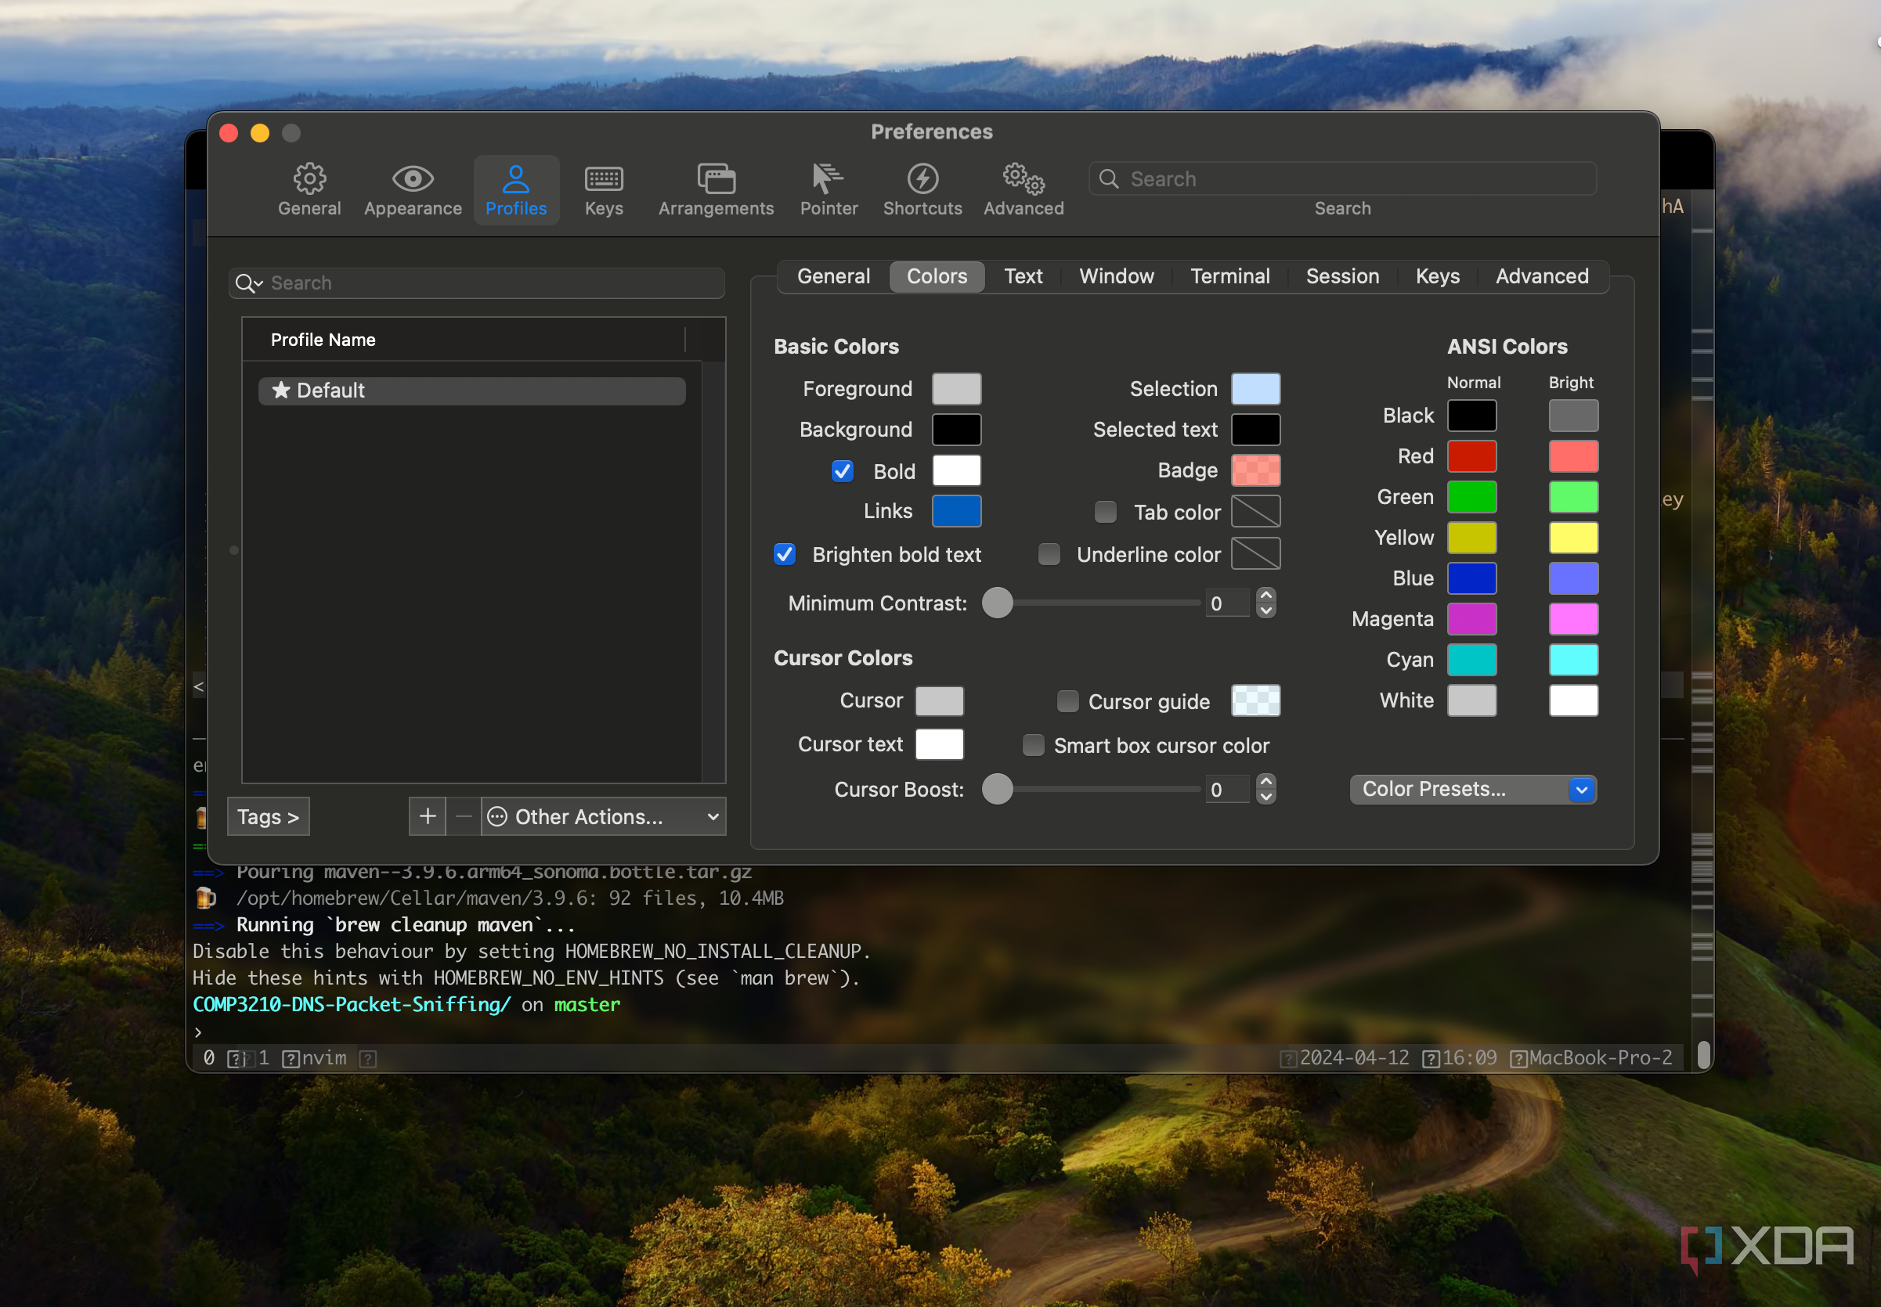Click the Minimum Contrast slider knob
The height and width of the screenshot is (1307, 1881).
point(997,603)
